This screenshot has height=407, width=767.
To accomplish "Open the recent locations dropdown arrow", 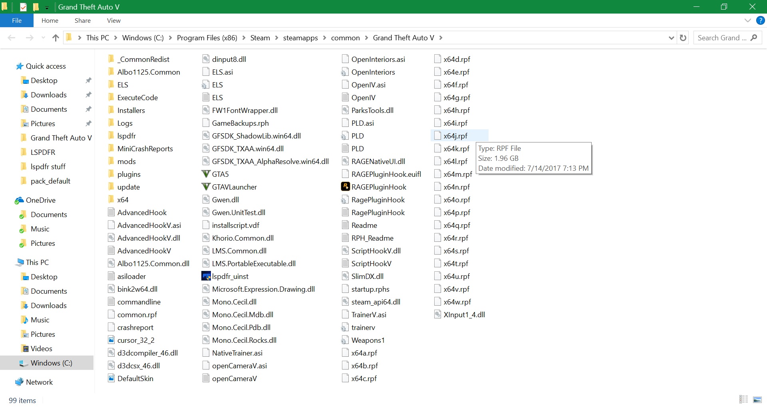I will 43,38.
